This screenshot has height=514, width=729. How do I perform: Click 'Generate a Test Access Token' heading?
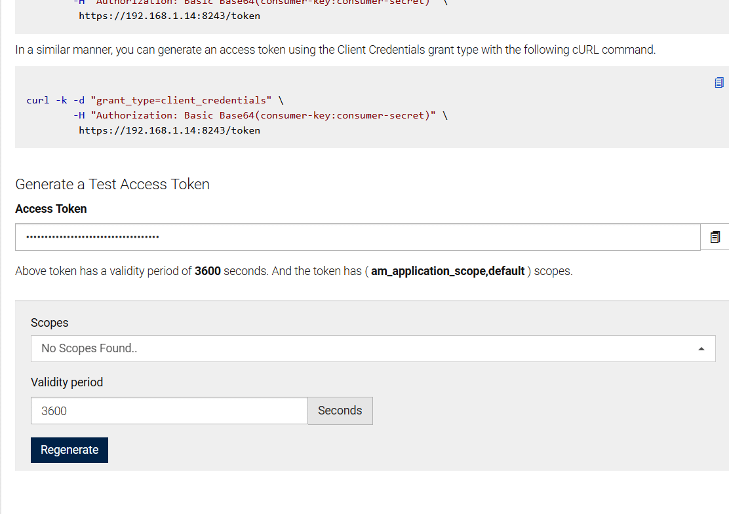click(112, 185)
